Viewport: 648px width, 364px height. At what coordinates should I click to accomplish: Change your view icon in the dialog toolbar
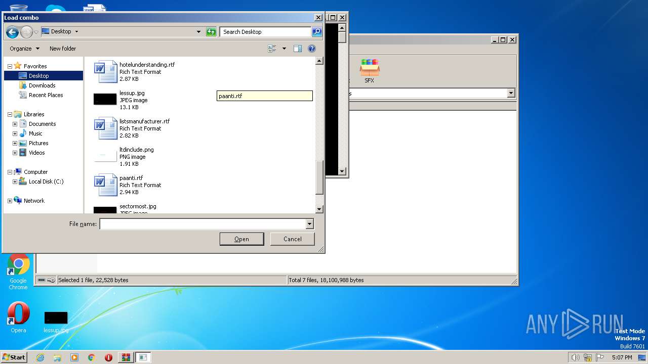[x=272, y=49]
